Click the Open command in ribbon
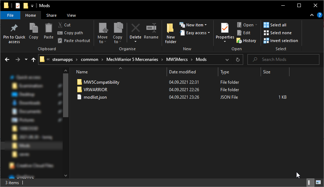The width and height of the screenshot is (324, 187). [x=247, y=25]
